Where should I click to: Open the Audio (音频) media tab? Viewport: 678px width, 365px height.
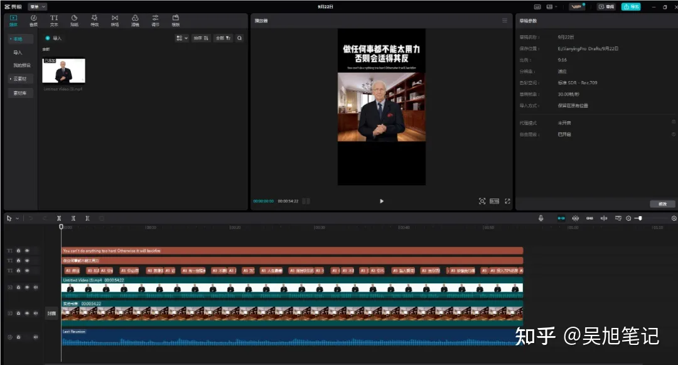point(33,20)
